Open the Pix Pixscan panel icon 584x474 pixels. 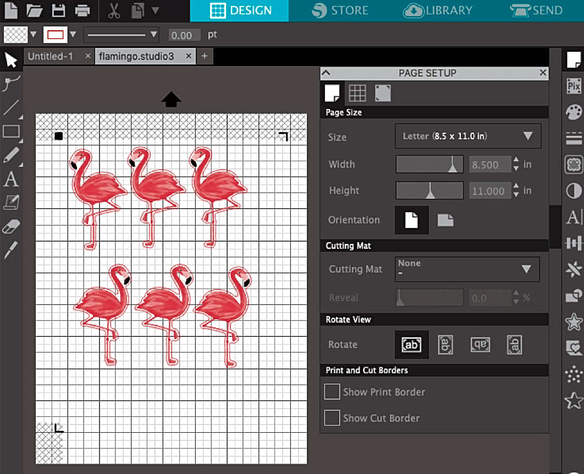tap(574, 86)
